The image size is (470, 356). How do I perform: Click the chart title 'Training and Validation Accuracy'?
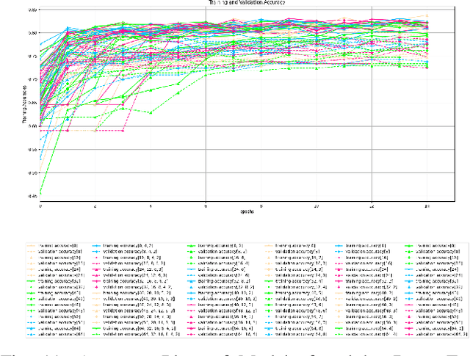point(234,4)
